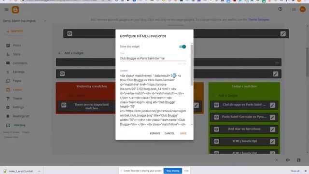Click the New Post button
The width and height of the screenshot is (309, 174).
(x=15, y=31)
